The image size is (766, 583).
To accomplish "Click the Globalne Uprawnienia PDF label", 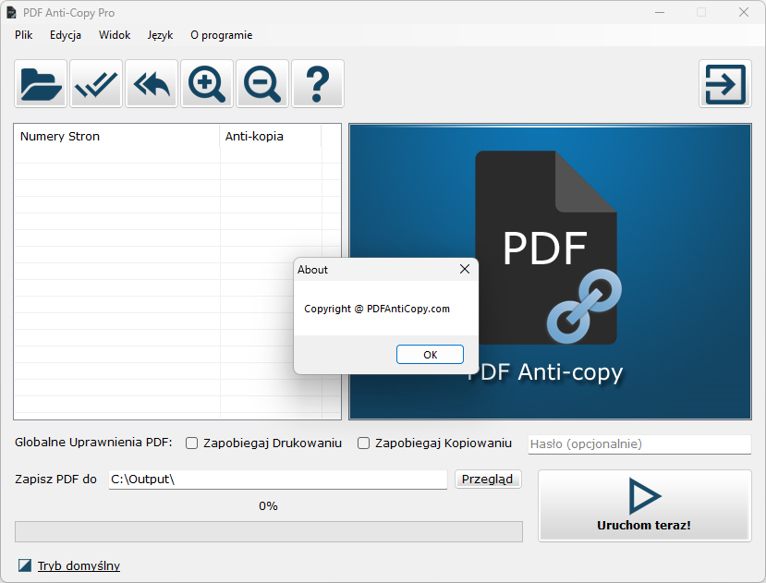I will coord(93,443).
